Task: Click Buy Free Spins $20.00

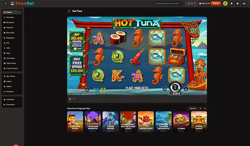Action: (77, 65)
